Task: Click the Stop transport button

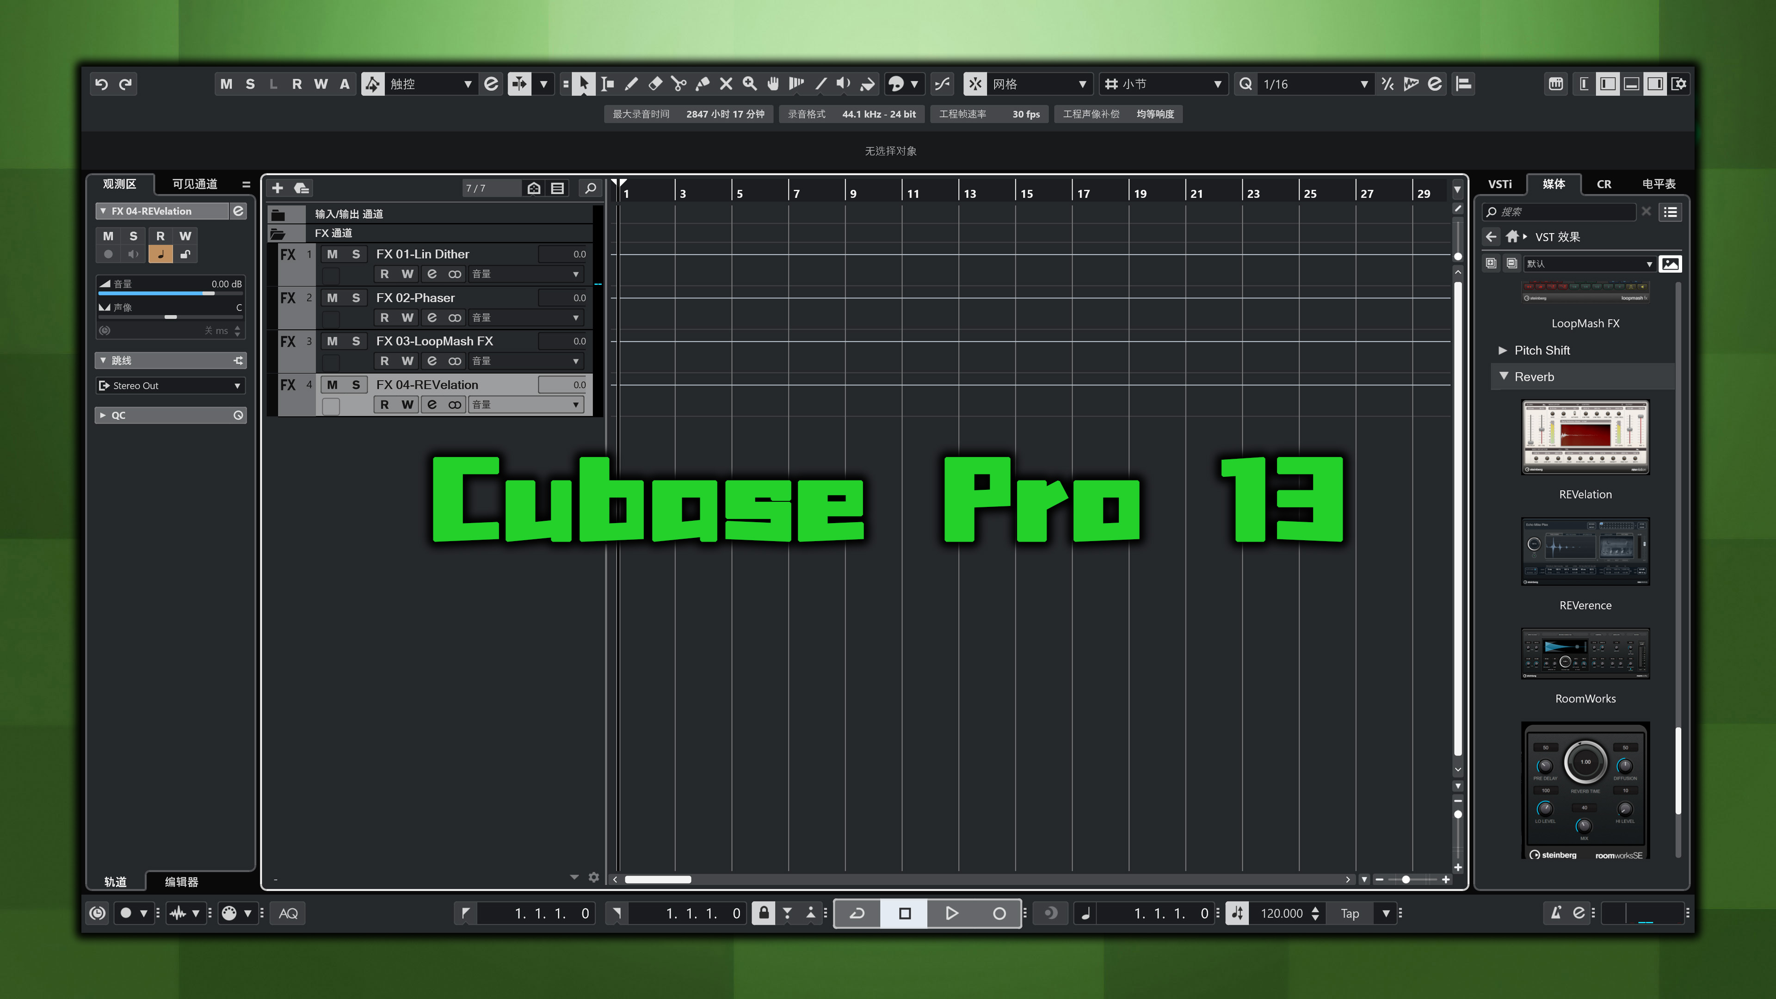Action: tap(905, 913)
